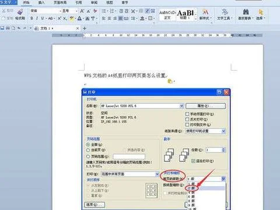
Task: Click the save icon in quick access bar
Action: click(2, 28)
